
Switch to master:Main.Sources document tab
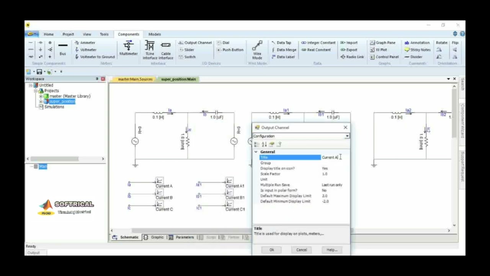pos(135,79)
